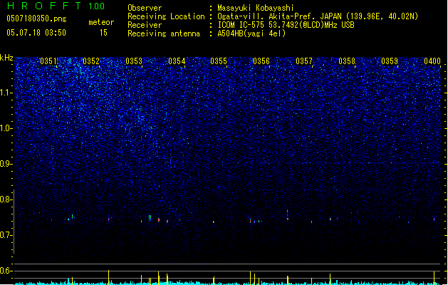Image resolution: width=448 pixels, height=285 pixels.
Task: Click antenna value A504HB(yagi 4el)
Action: click(x=251, y=33)
